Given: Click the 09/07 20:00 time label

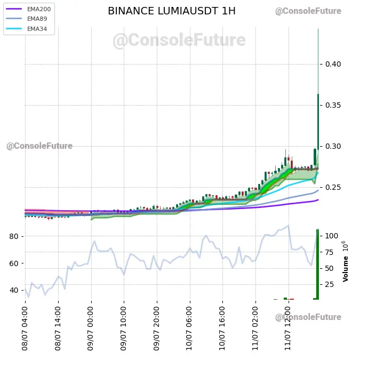Looking at the screenshot, I should (156, 329).
